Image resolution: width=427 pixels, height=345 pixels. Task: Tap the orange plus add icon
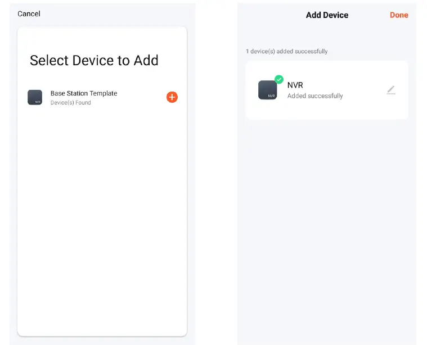click(172, 97)
